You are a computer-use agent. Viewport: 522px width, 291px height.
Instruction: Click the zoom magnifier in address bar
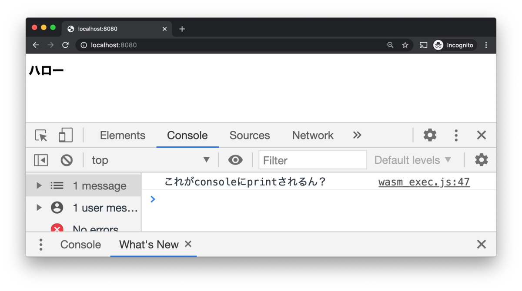pyautogui.click(x=390, y=45)
